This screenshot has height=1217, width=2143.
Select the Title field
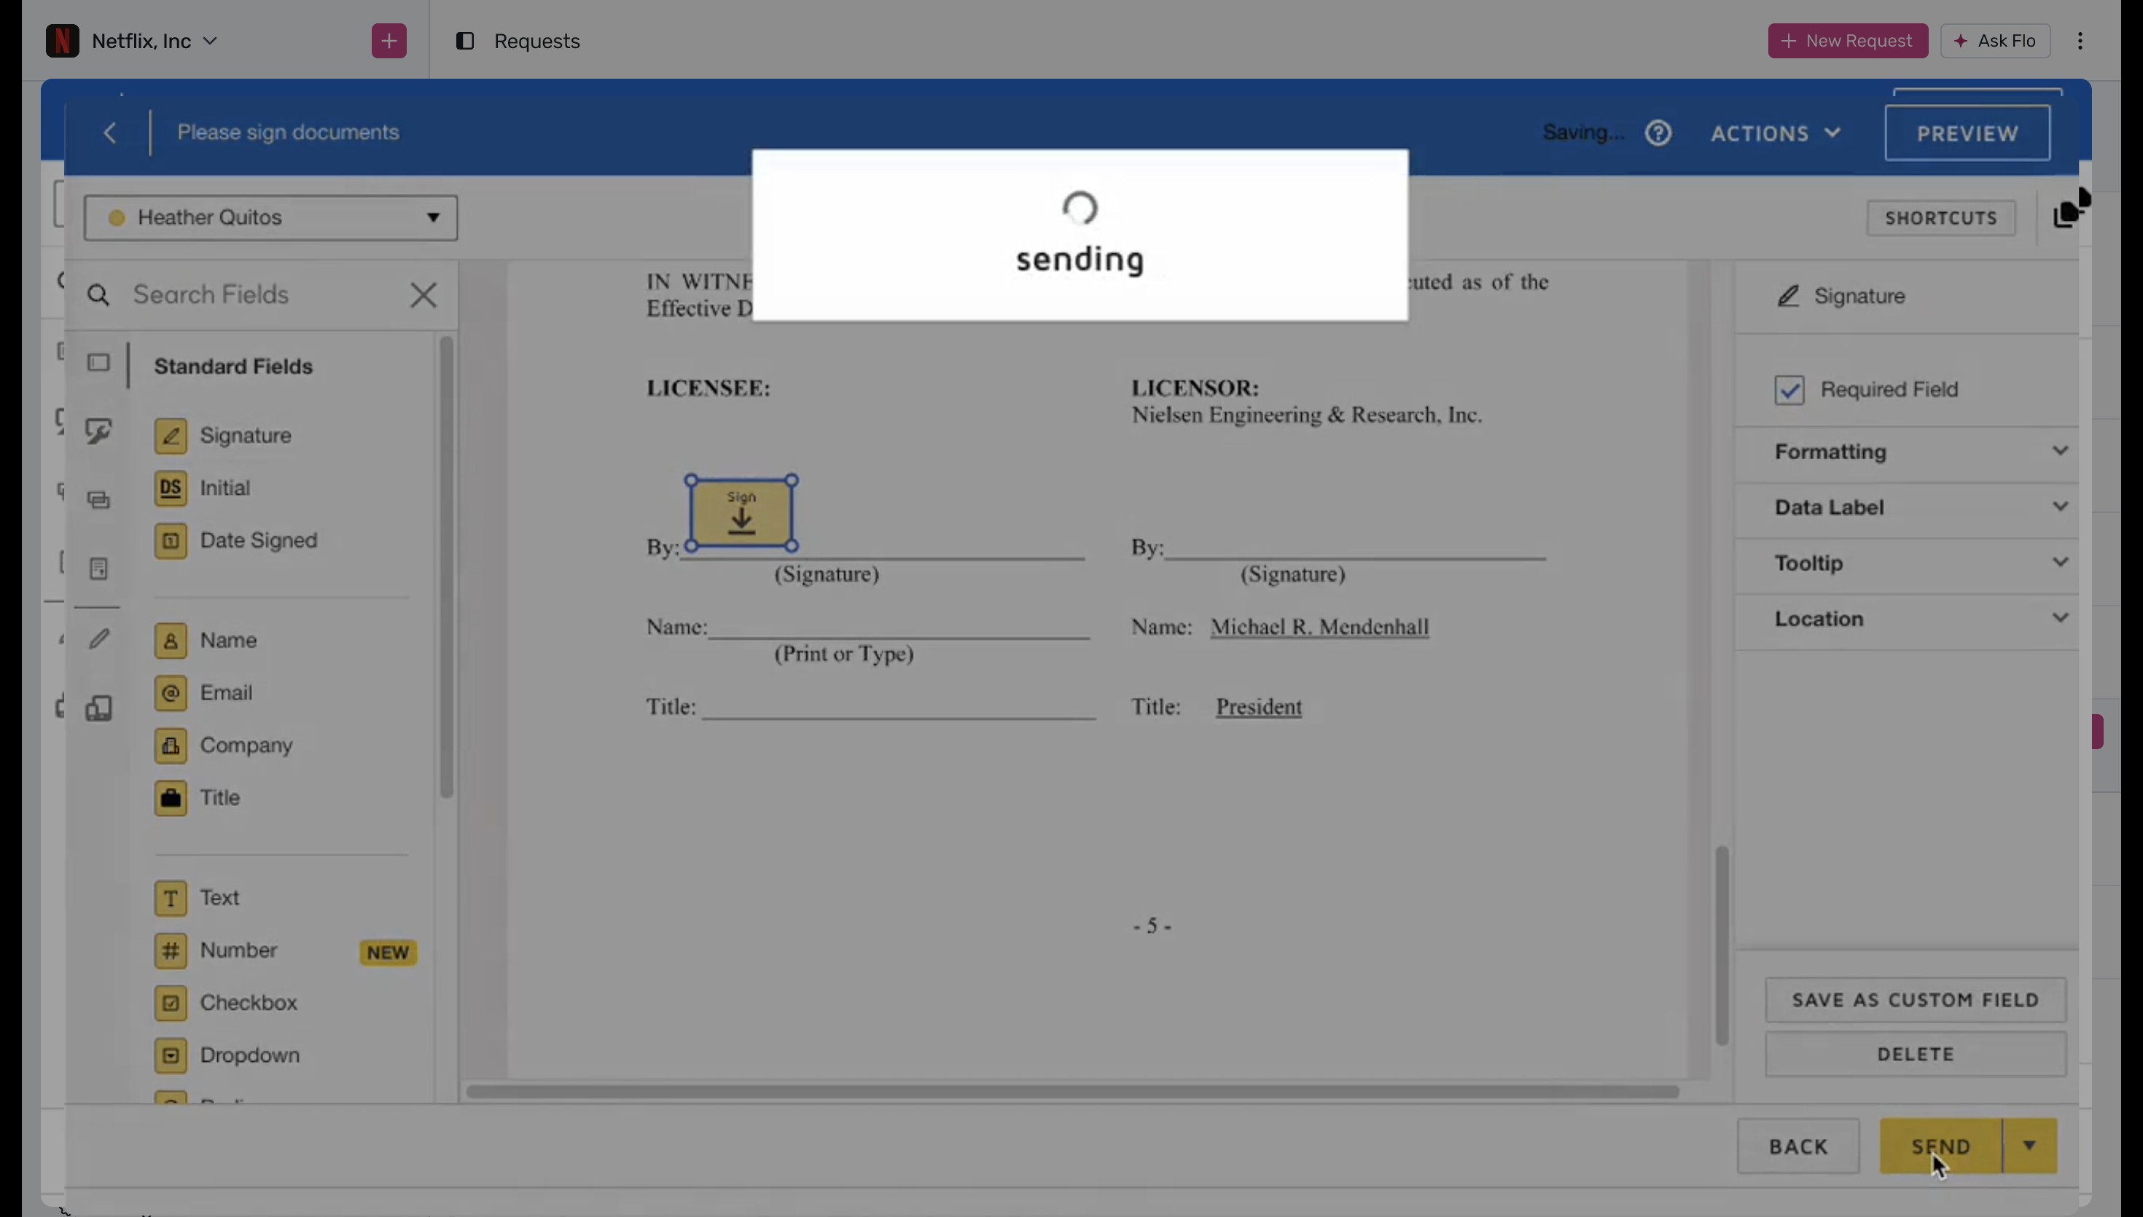pyautogui.click(x=198, y=798)
